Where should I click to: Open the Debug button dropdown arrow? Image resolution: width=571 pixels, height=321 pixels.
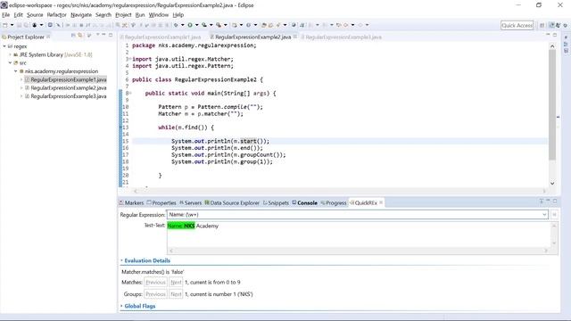tap(182, 25)
